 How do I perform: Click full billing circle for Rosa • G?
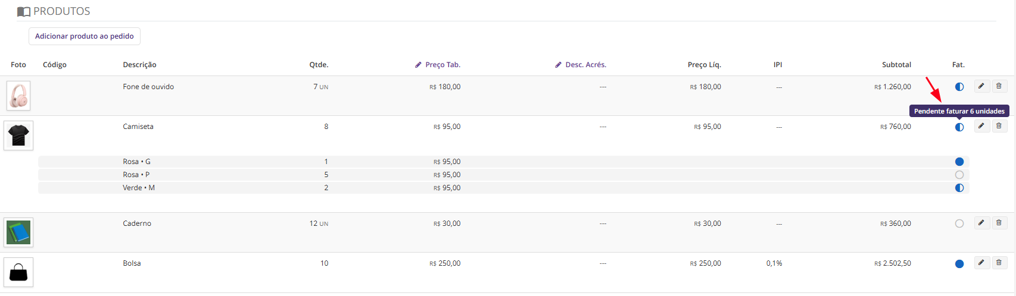click(x=959, y=162)
